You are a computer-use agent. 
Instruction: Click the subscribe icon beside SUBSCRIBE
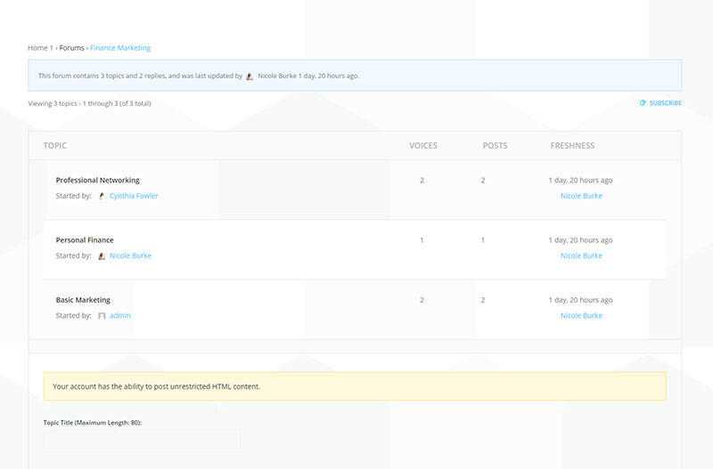[643, 103]
